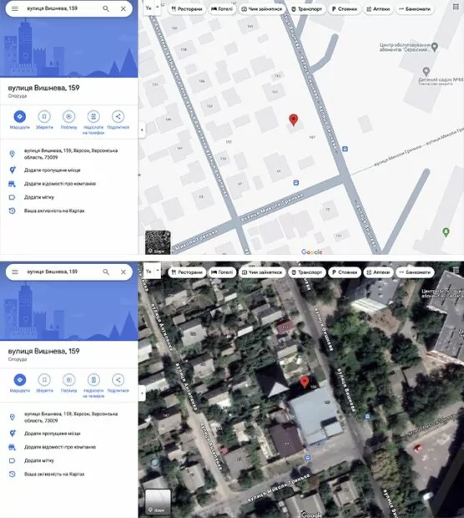
Task: Click the address row in satellite view panel
Action: (68, 417)
